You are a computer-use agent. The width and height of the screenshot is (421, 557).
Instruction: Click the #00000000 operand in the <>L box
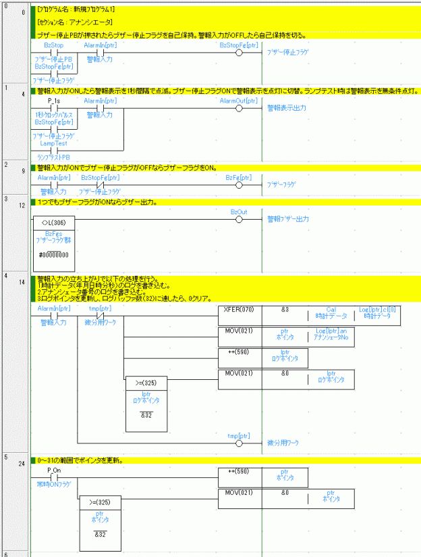click(54, 255)
